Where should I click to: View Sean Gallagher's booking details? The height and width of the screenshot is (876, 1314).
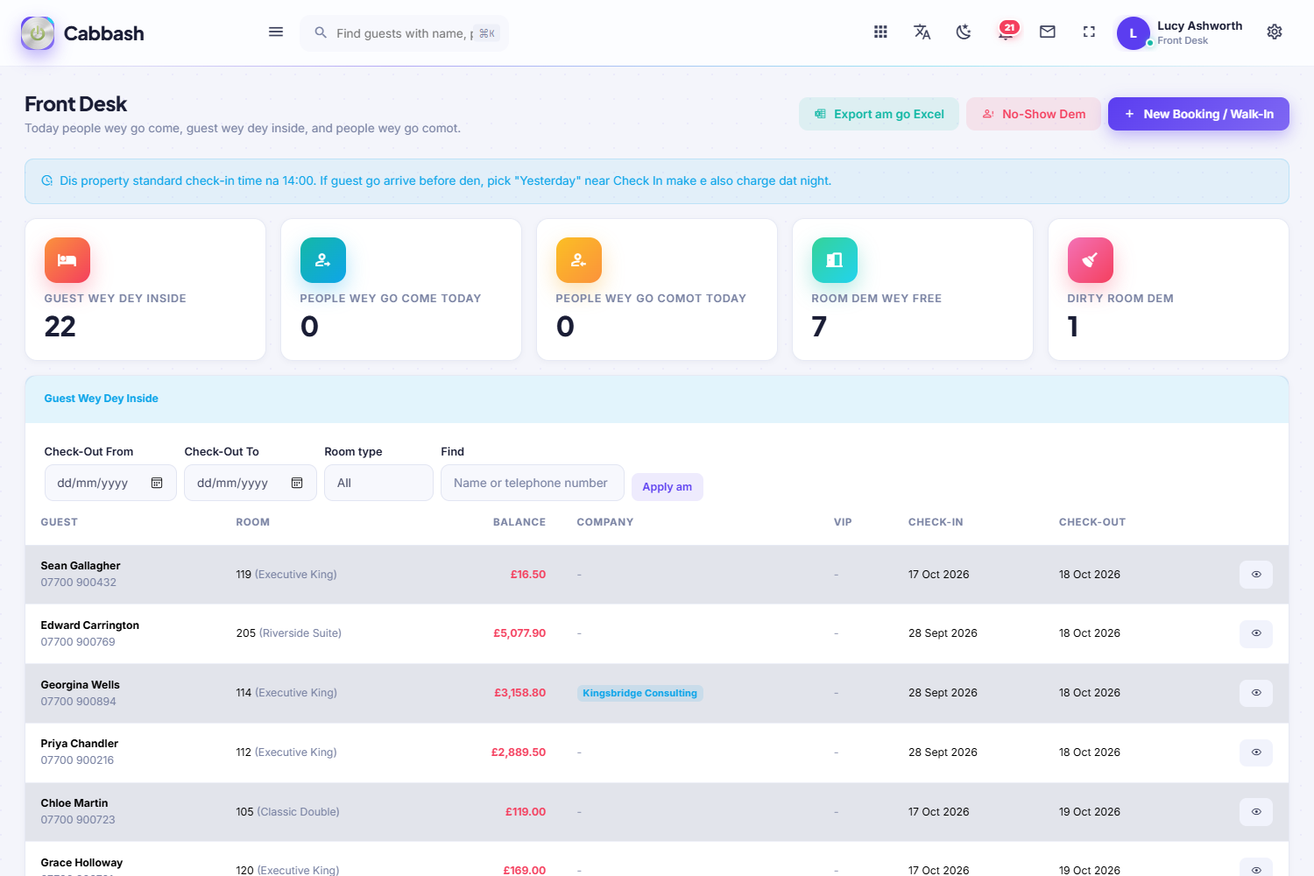click(x=1256, y=575)
